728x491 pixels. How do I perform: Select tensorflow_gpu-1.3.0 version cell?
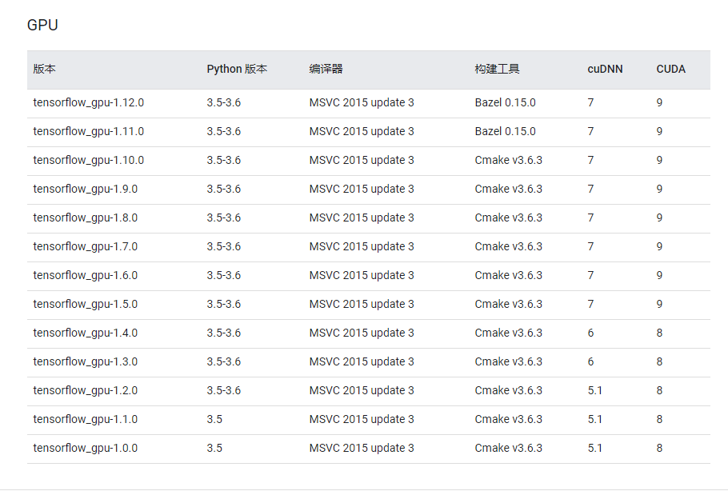coord(86,361)
